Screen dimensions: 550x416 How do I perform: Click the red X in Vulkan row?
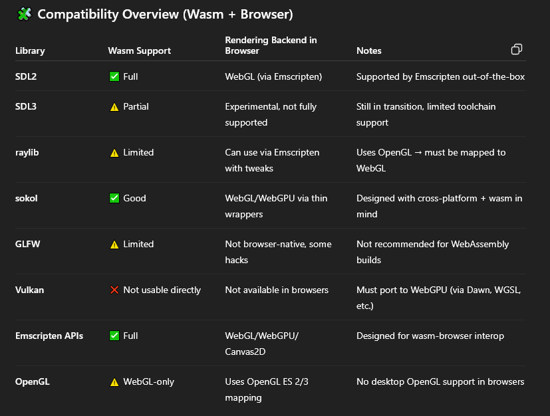(114, 290)
